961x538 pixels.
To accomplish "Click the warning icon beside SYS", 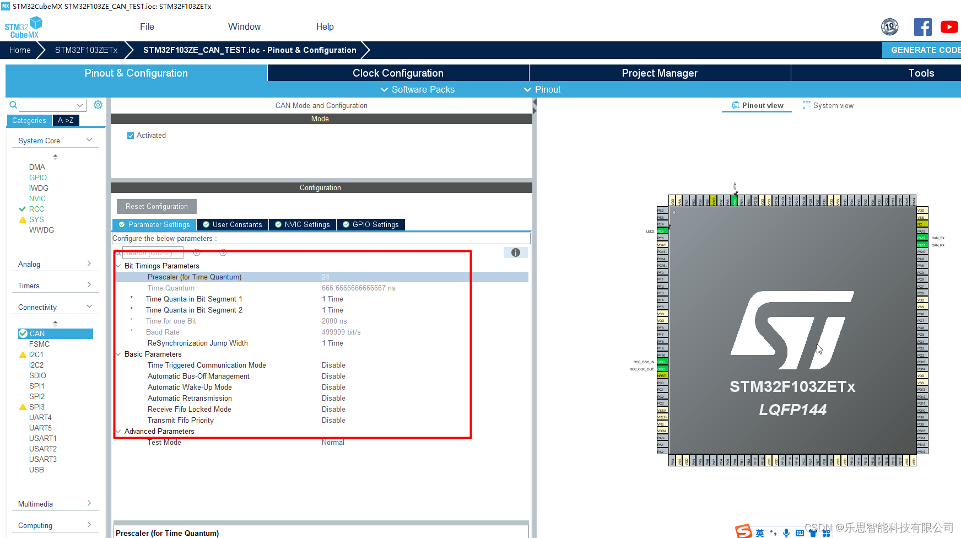I will click(x=23, y=219).
